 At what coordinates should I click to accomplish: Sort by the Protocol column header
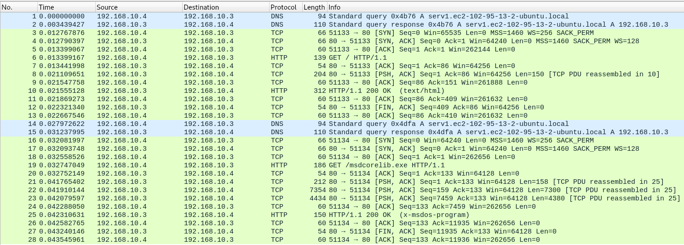coord(285,7)
